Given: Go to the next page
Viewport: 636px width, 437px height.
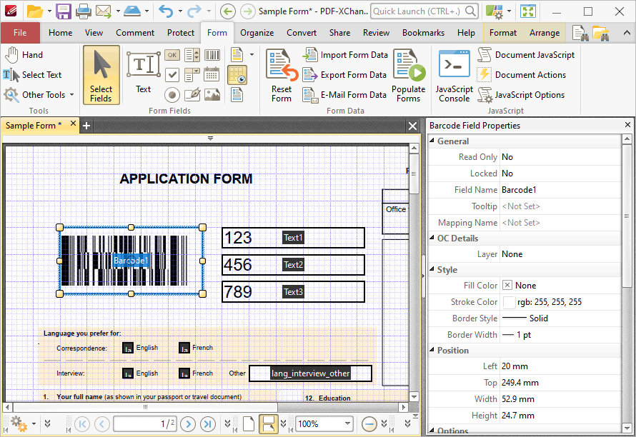Looking at the screenshot, I should pos(188,424).
